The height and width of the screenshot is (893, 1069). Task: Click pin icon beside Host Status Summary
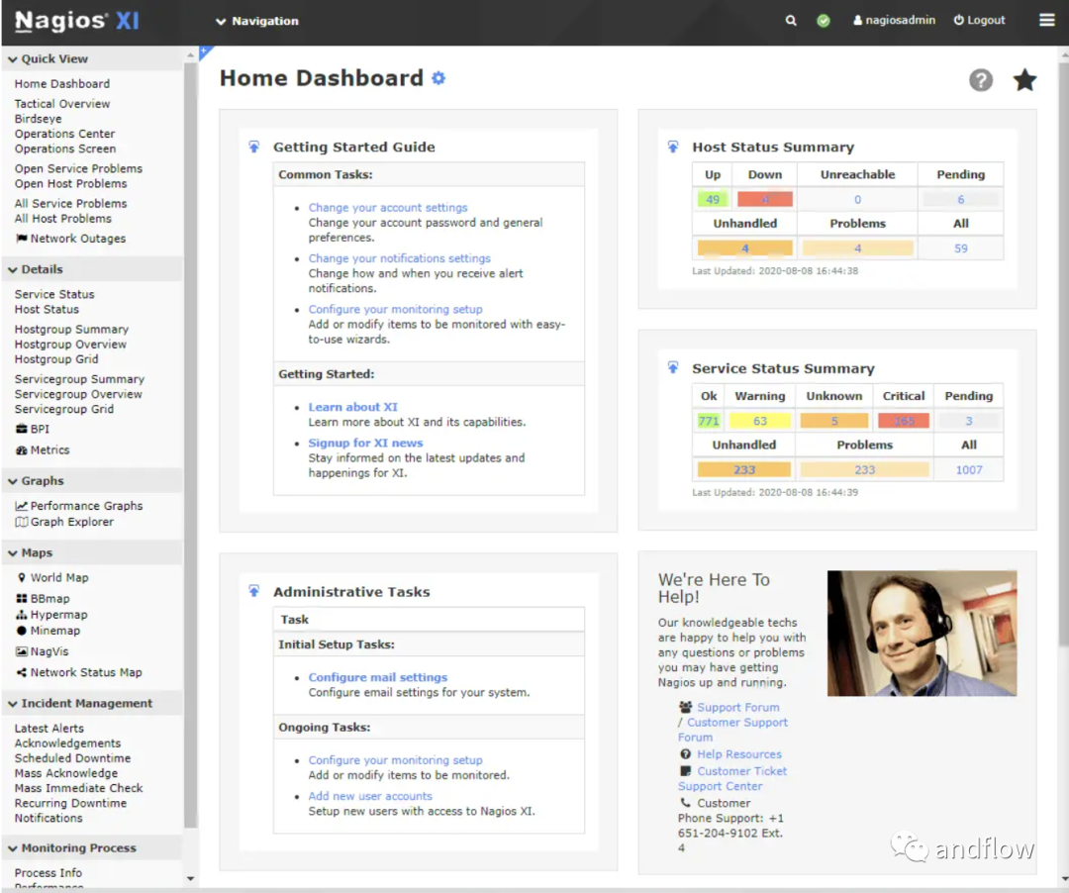pos(673,148)
